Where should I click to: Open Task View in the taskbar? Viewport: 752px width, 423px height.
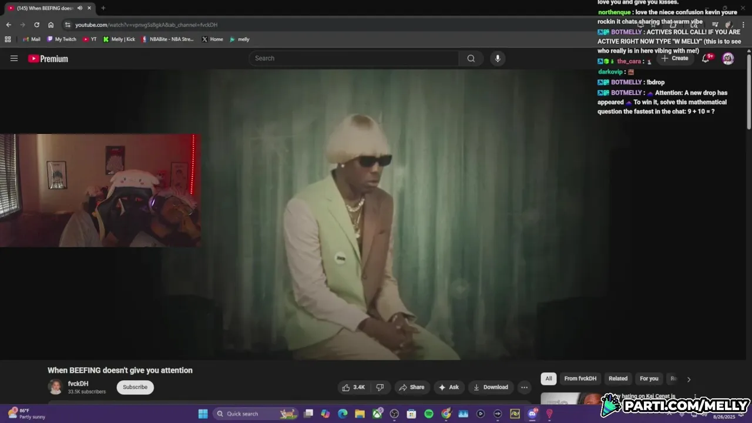tap(308, 414)
